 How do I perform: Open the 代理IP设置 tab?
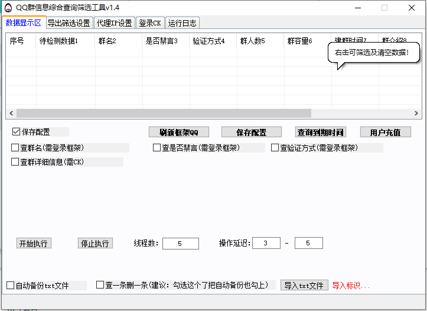click(115, 23)
